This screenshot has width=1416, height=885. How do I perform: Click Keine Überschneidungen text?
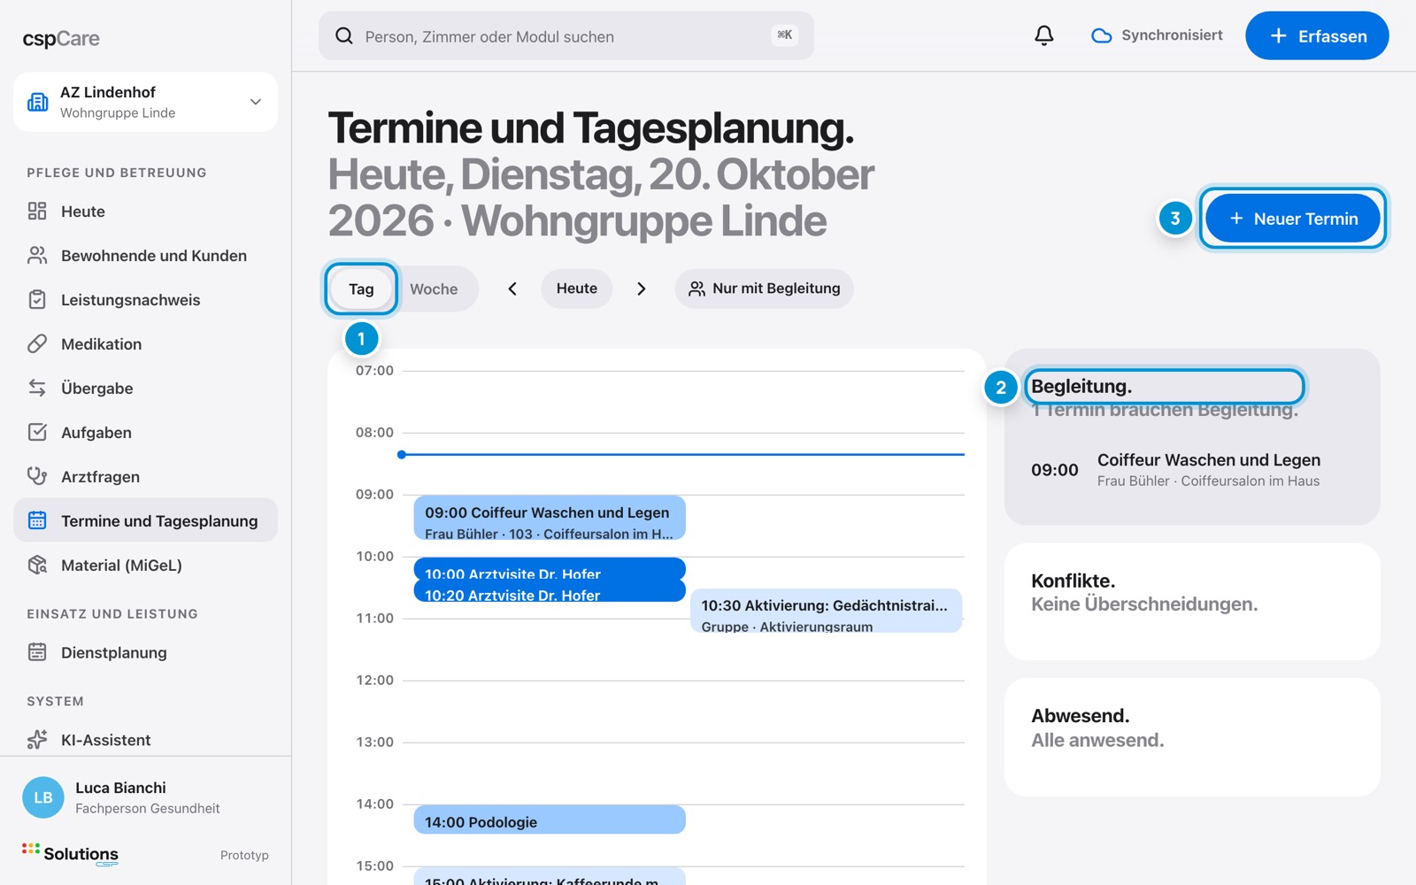(x=1144, y=604)
